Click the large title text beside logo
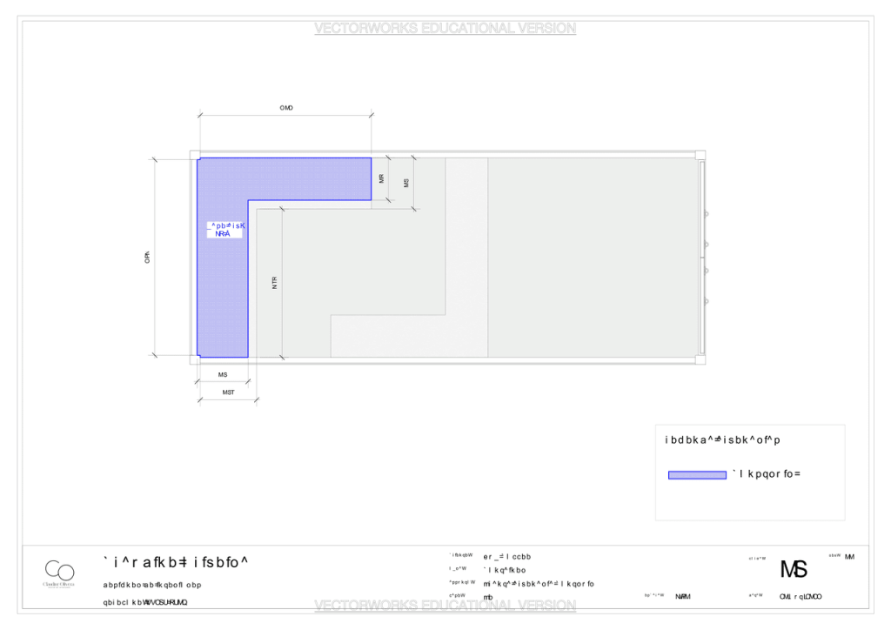 coord(175,562)
